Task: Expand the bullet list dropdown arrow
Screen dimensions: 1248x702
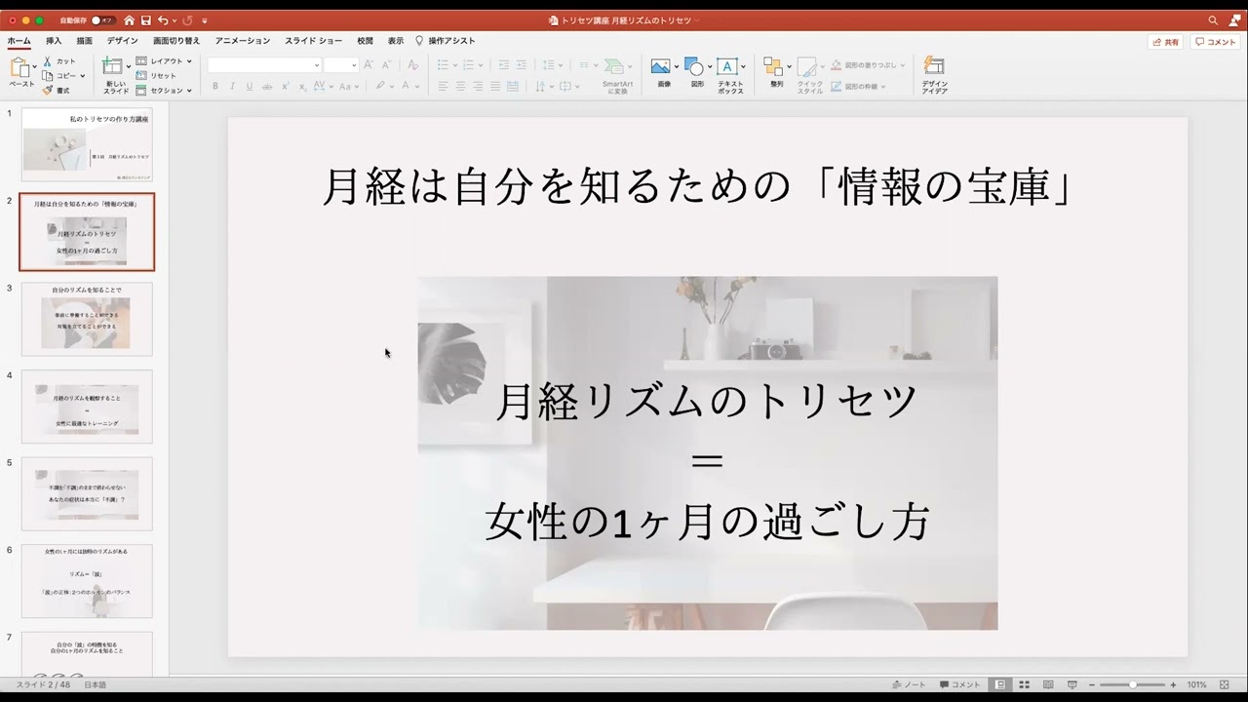Action: tap(455, 64)
